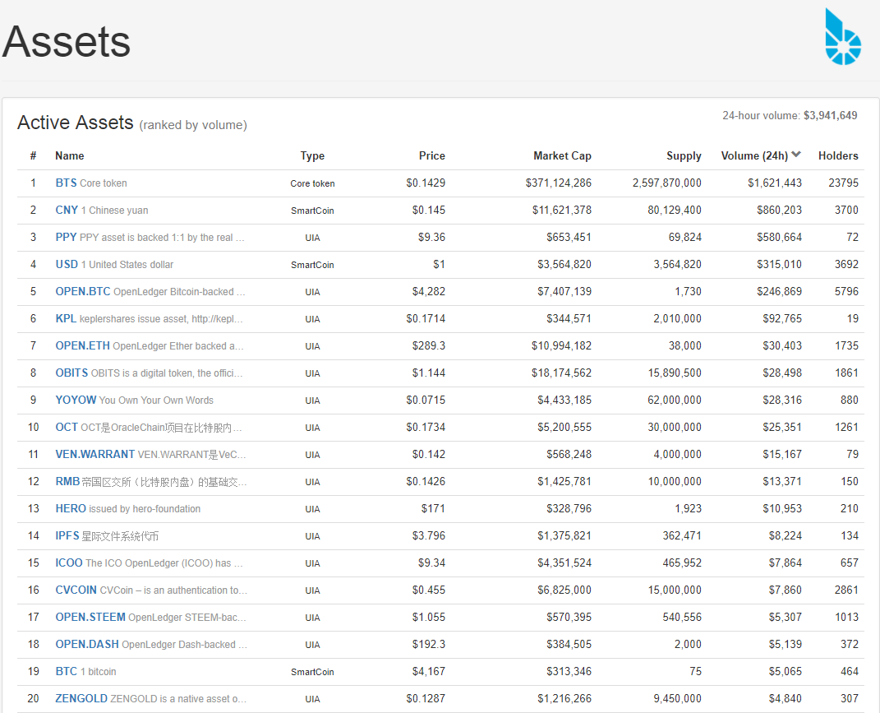Sort table by Name column header

click(x=70, y=155)
